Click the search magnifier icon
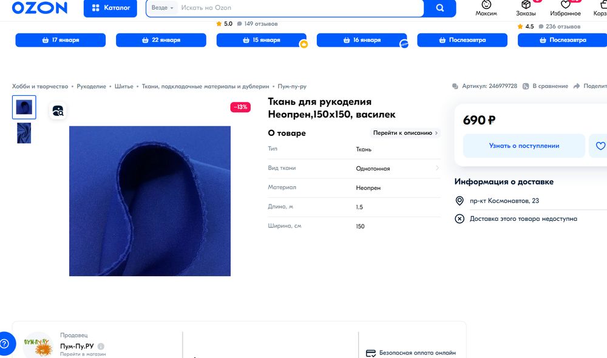 tap(440, 8)
